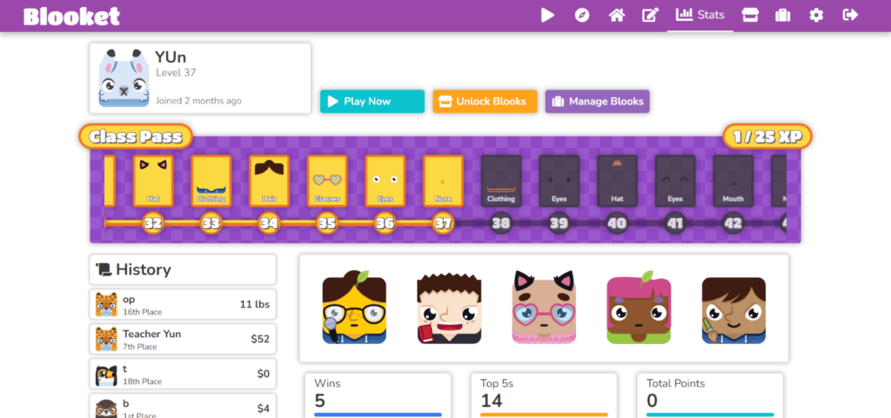The width and height of the screenshot is (891, 418).
Task: Select the locked level 38 Clothing card
Action: (x=501, y=181)
